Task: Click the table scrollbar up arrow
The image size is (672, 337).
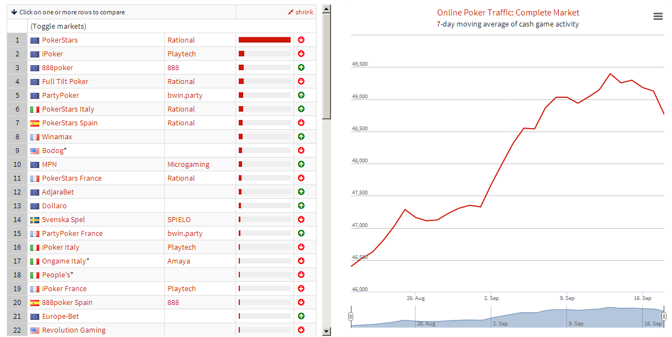Action: click(x=327, y=9)
